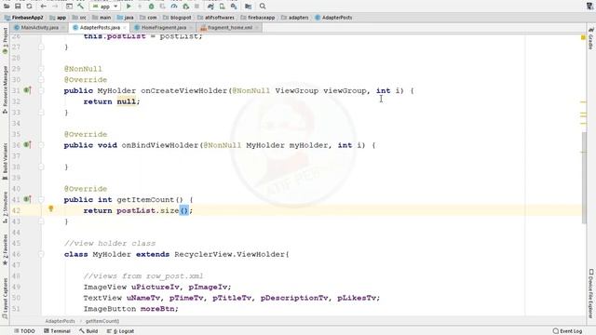Navigate forward with the right arrow
596x335 pixels.
point(56,7)
